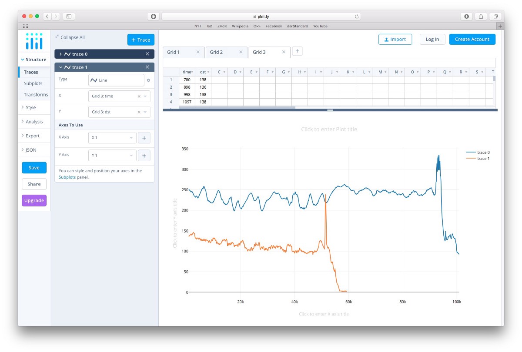Select cell with value 780
Image resolution: width=522 pixels, height=352 pixels.
click(x=187, y=80)
